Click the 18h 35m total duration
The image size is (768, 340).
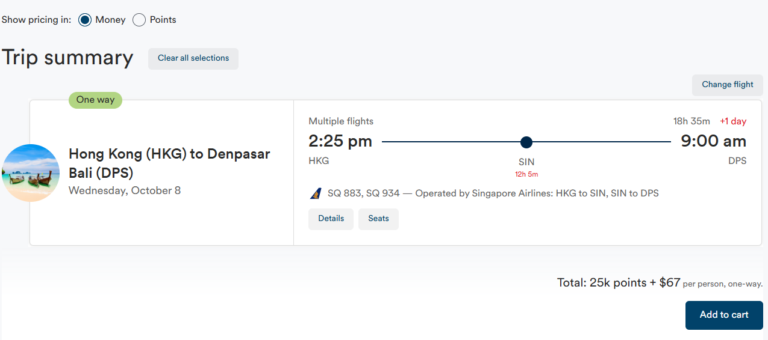pos(692,121)
